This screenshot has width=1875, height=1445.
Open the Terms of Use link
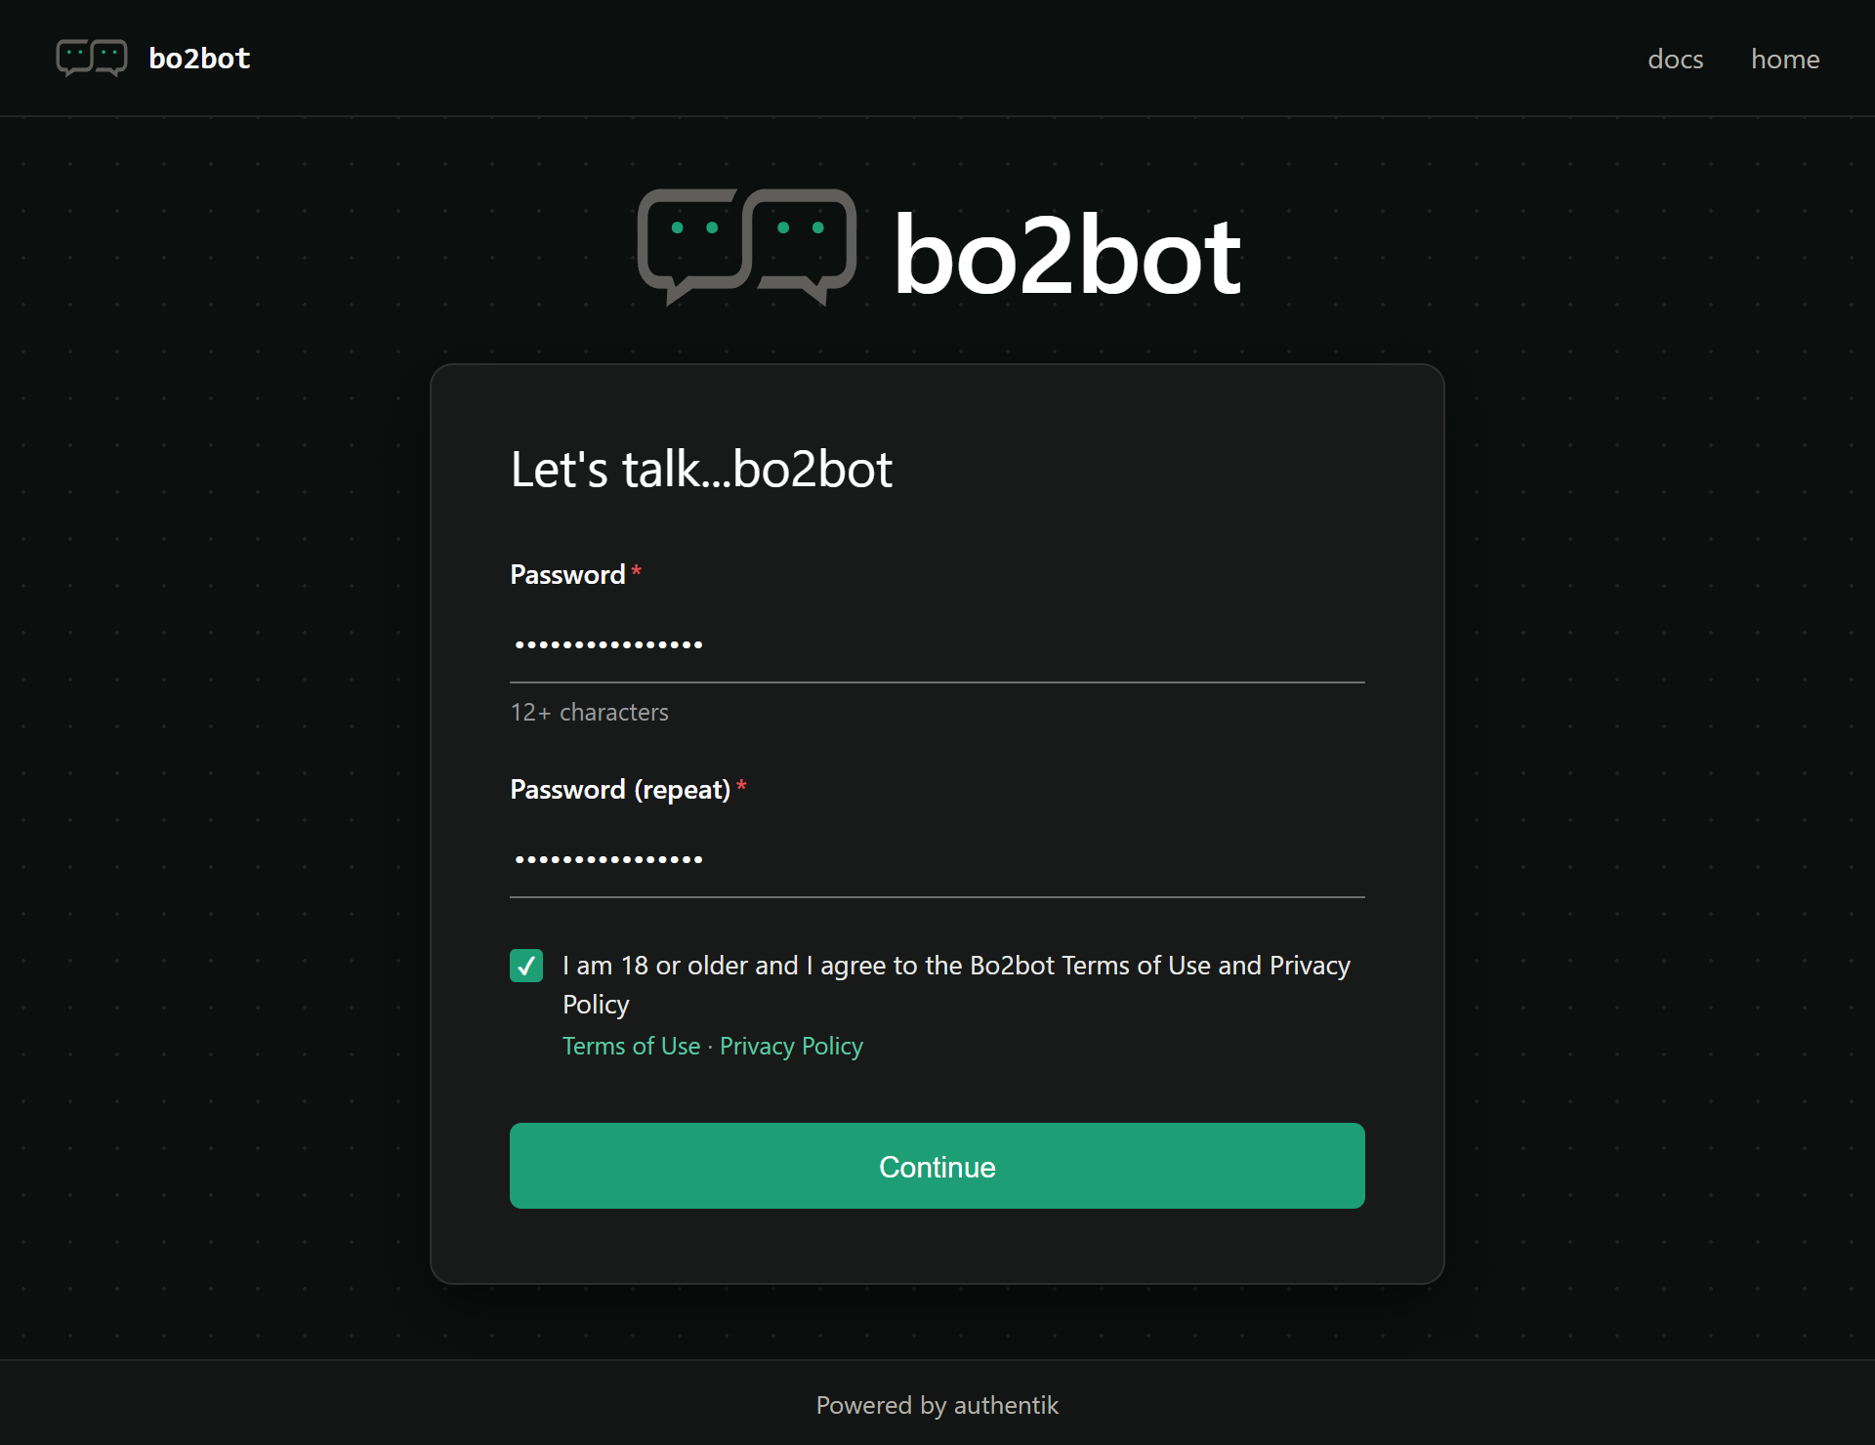pos(631,1046)
